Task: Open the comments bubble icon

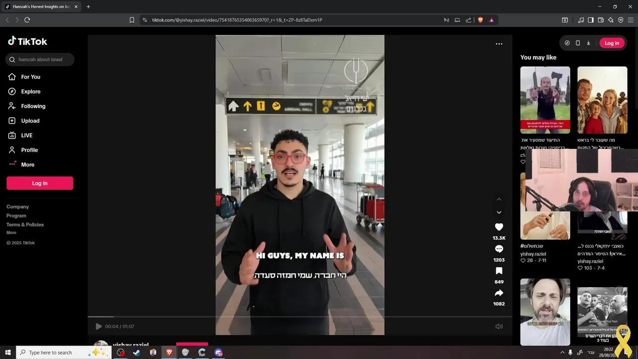Action: click(499, 249)
